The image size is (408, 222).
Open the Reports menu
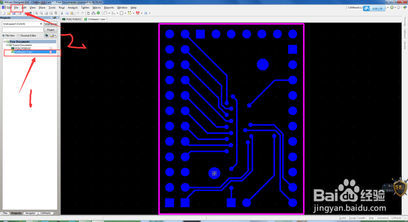pos(109,7)
